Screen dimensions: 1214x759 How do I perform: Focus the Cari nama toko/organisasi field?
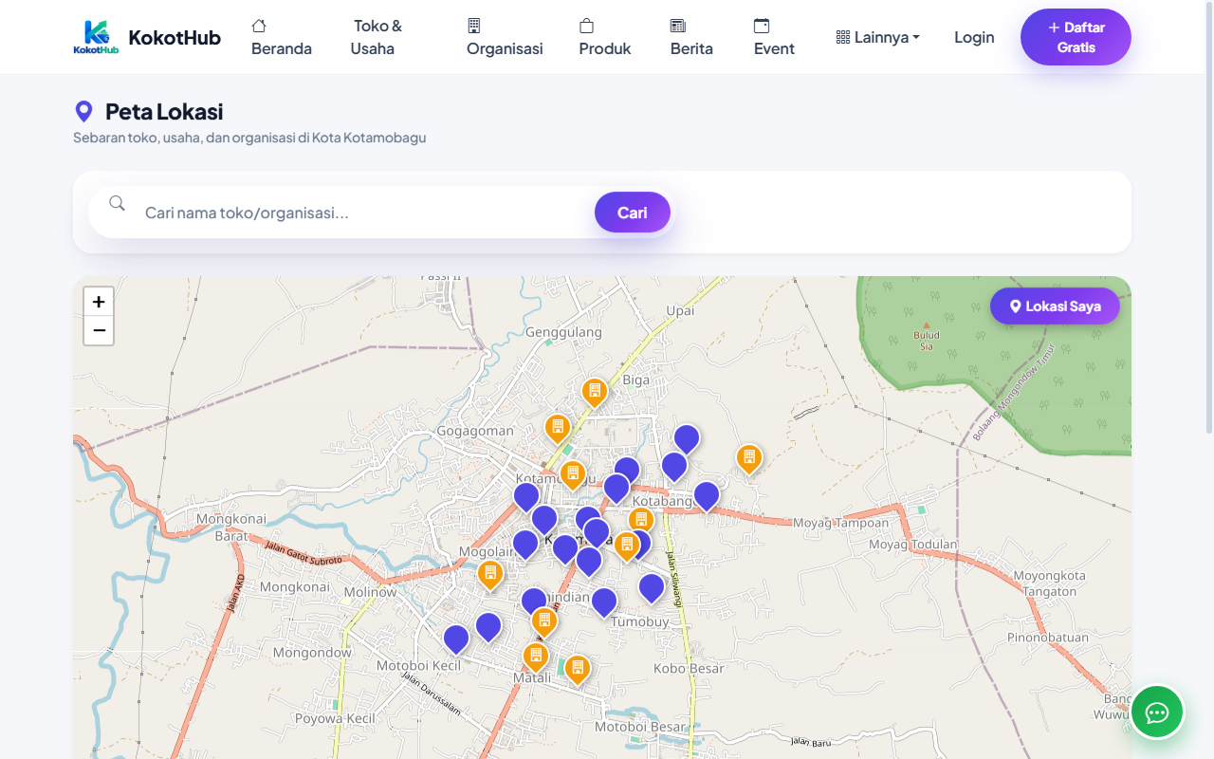coord(364,213)
